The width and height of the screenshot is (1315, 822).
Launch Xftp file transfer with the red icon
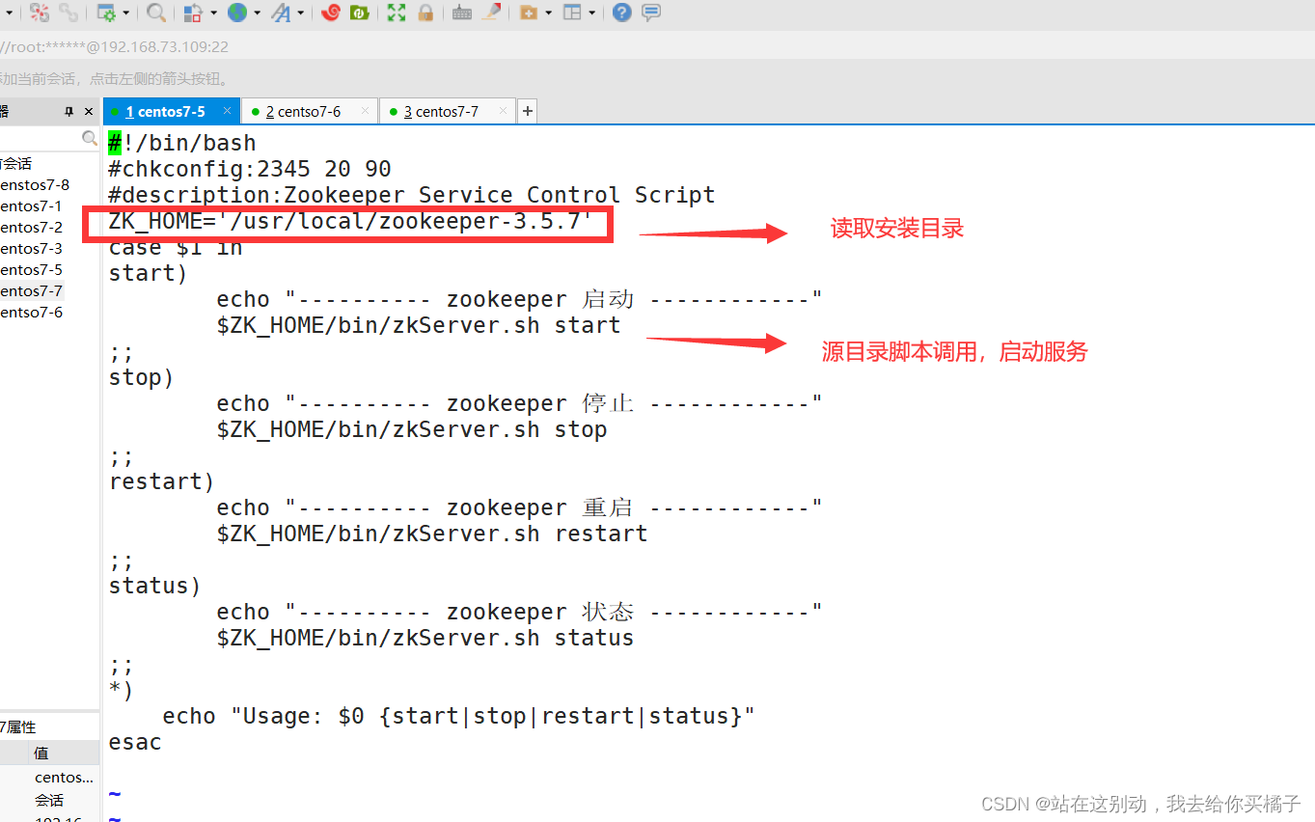[331, 13]
